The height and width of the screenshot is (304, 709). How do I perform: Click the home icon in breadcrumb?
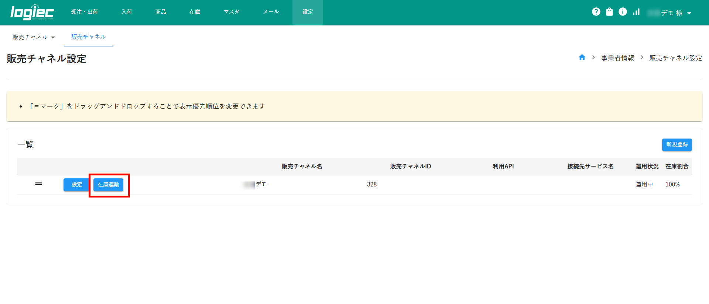pos(582,57)
